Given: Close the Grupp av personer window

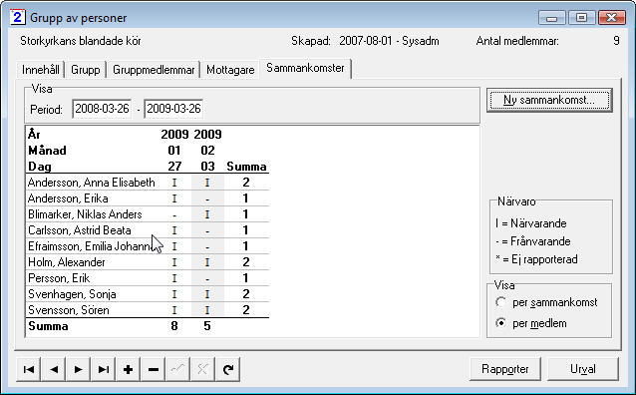Looking at the screenshot, I should point(612,18).
